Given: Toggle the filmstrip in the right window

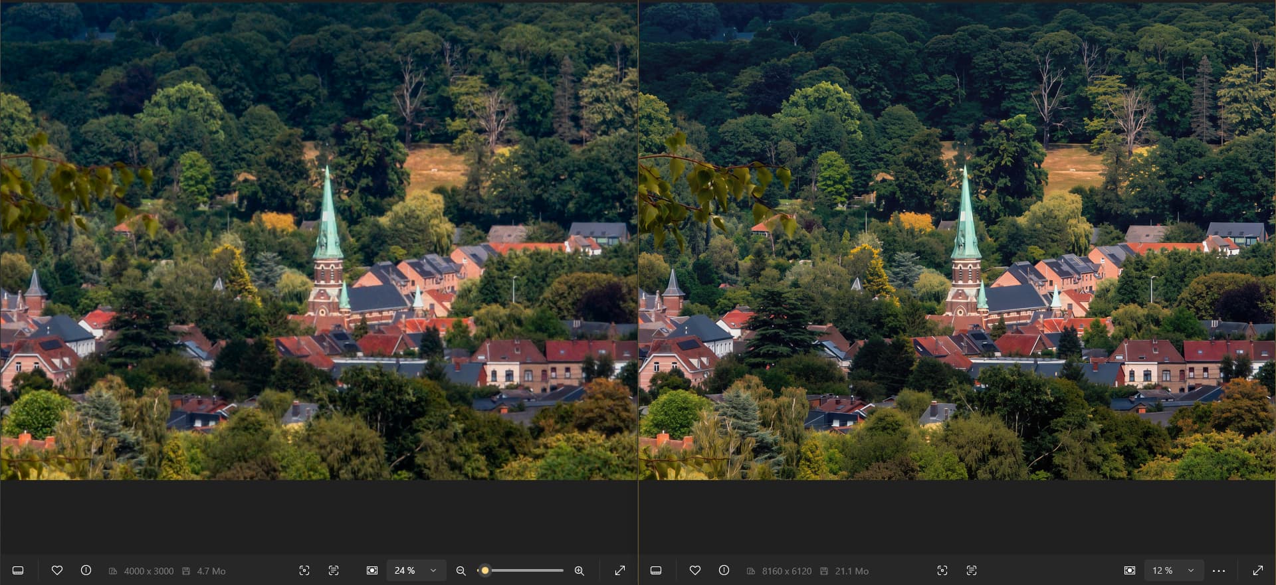Looking at the screenshot, I should [x=656, y=570].
